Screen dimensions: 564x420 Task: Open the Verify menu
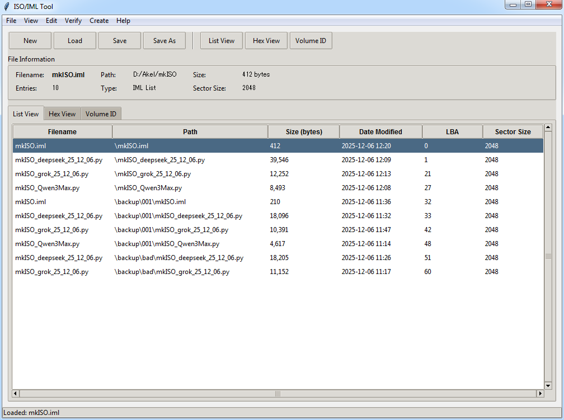tap(73, 21)
